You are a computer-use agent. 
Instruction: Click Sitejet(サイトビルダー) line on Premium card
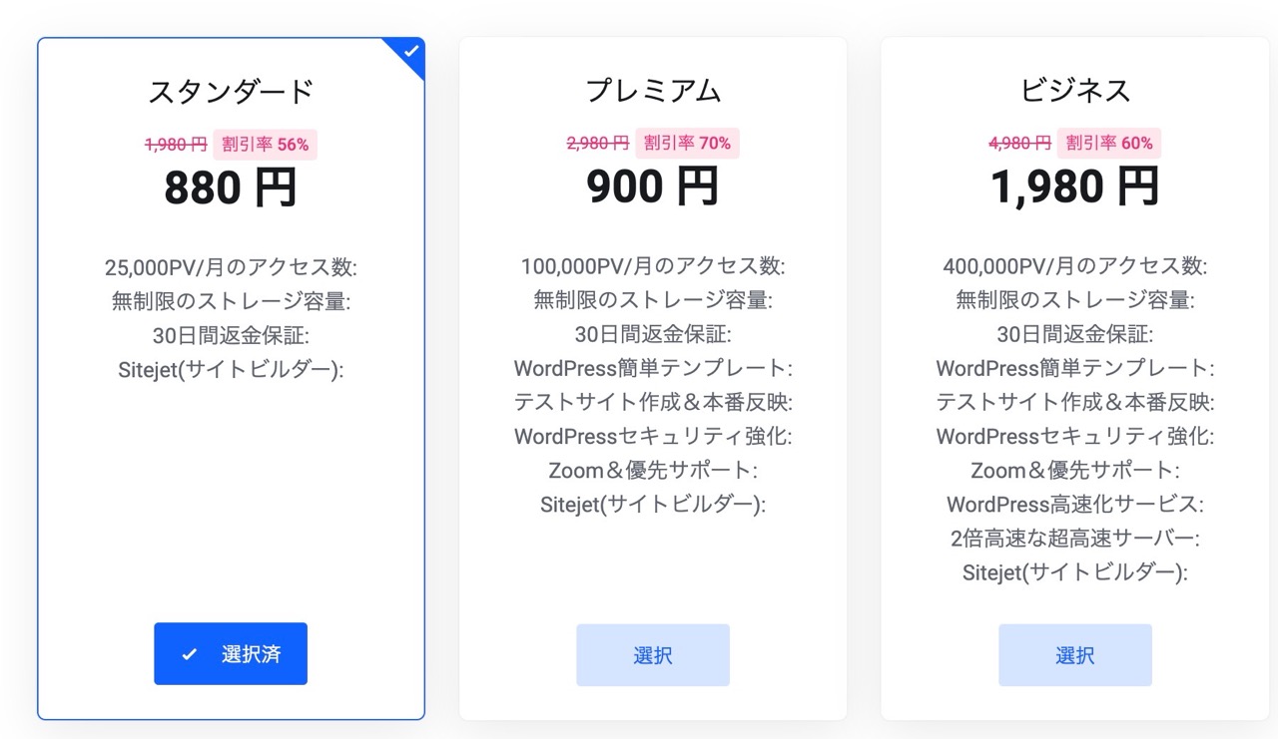click(x=653, y=504)
